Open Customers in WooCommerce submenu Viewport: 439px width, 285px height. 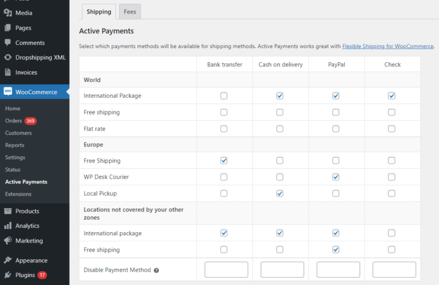pyautogui.click(x=18, y=133)
